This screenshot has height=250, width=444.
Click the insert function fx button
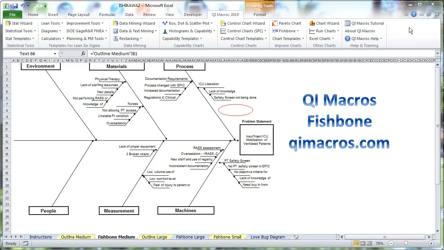[83, 53]
